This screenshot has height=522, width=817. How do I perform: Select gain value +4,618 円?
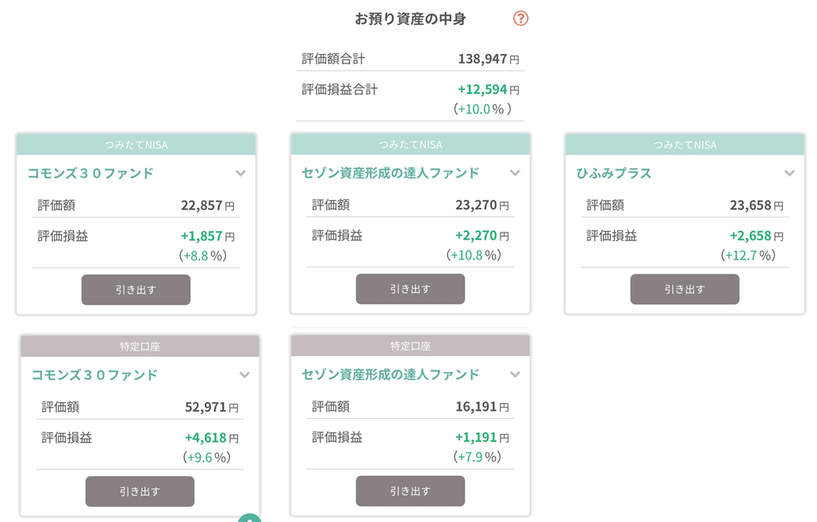pos(212,438)
